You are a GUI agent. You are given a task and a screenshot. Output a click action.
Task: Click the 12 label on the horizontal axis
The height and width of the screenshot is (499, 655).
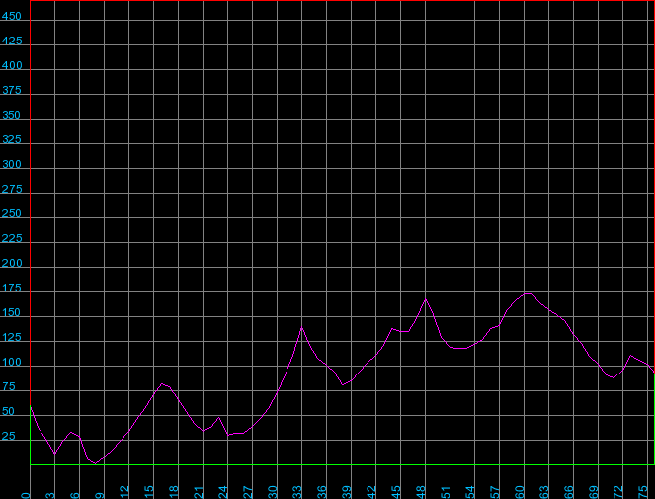click(124, 492)
